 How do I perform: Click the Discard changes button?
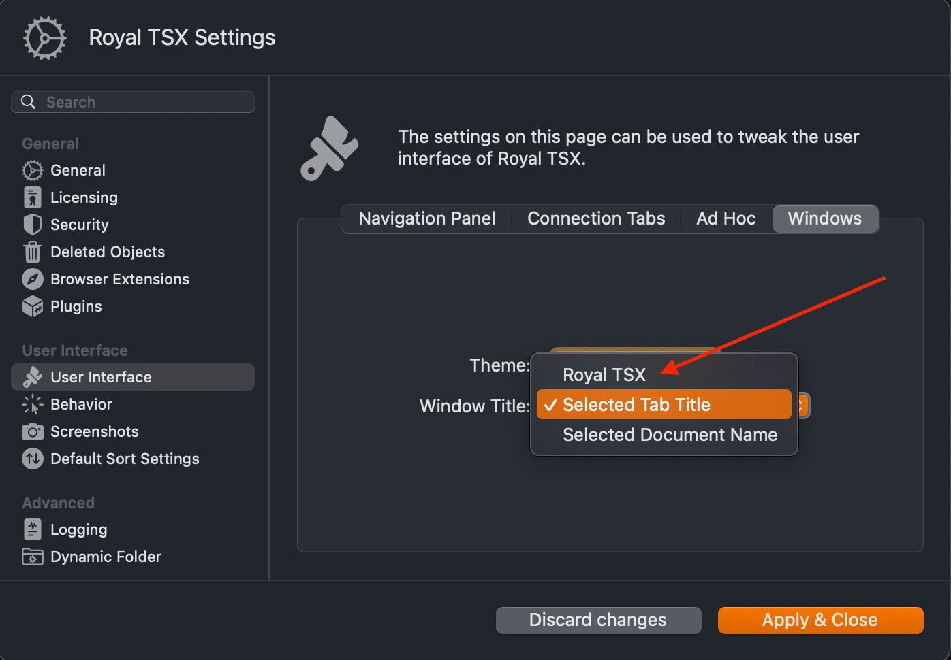tap(598, 620)
